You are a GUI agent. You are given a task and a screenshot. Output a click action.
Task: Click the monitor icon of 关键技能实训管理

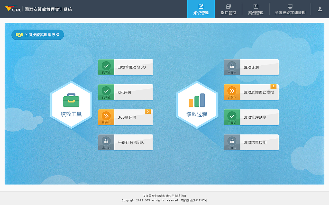pos(290,6)
